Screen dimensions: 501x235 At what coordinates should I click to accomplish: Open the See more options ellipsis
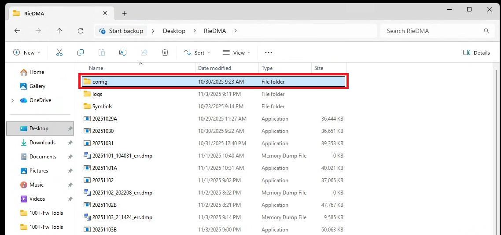click(x=269, y=52)
